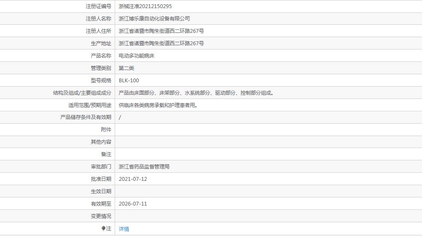Select intended use text 供临床各类病房承载和护理患者用
Viewport: 422px width, 238px height.
coord(158,105)
